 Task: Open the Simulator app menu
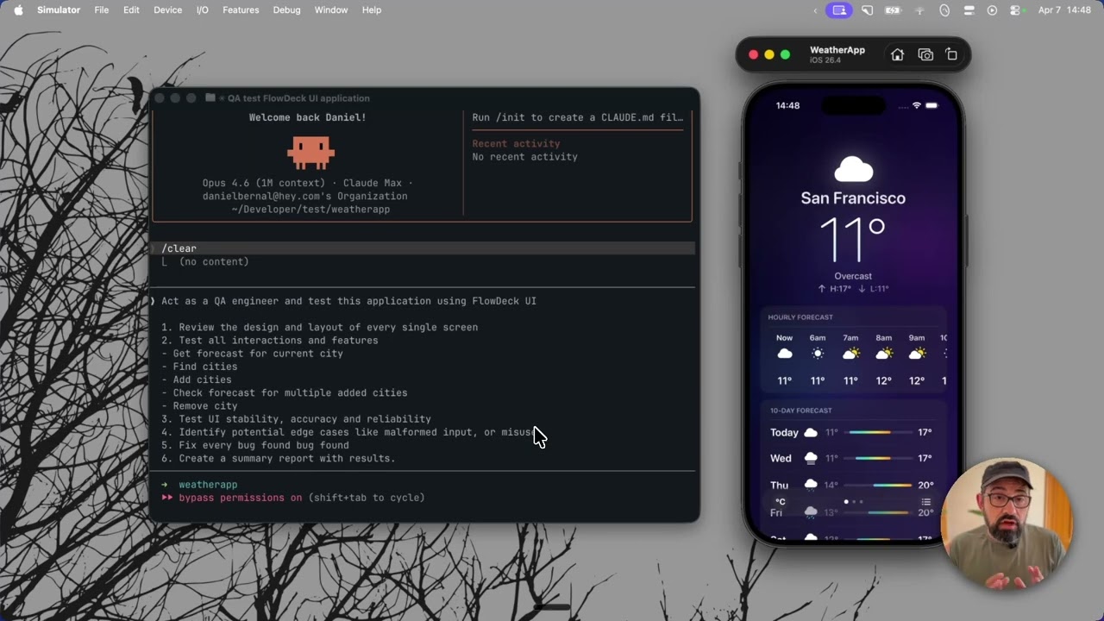tap(59, 10)
